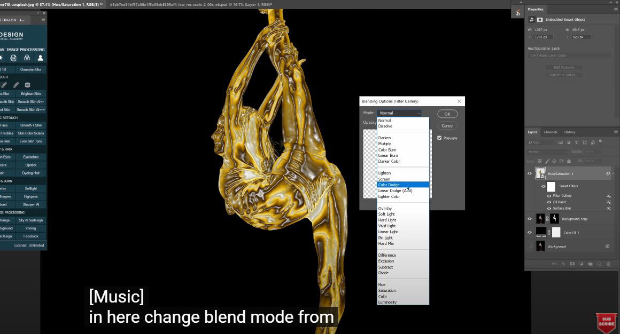Uncheck the Preview checkbox
This screenshot has height=334, width=620.
coord(439,138)
